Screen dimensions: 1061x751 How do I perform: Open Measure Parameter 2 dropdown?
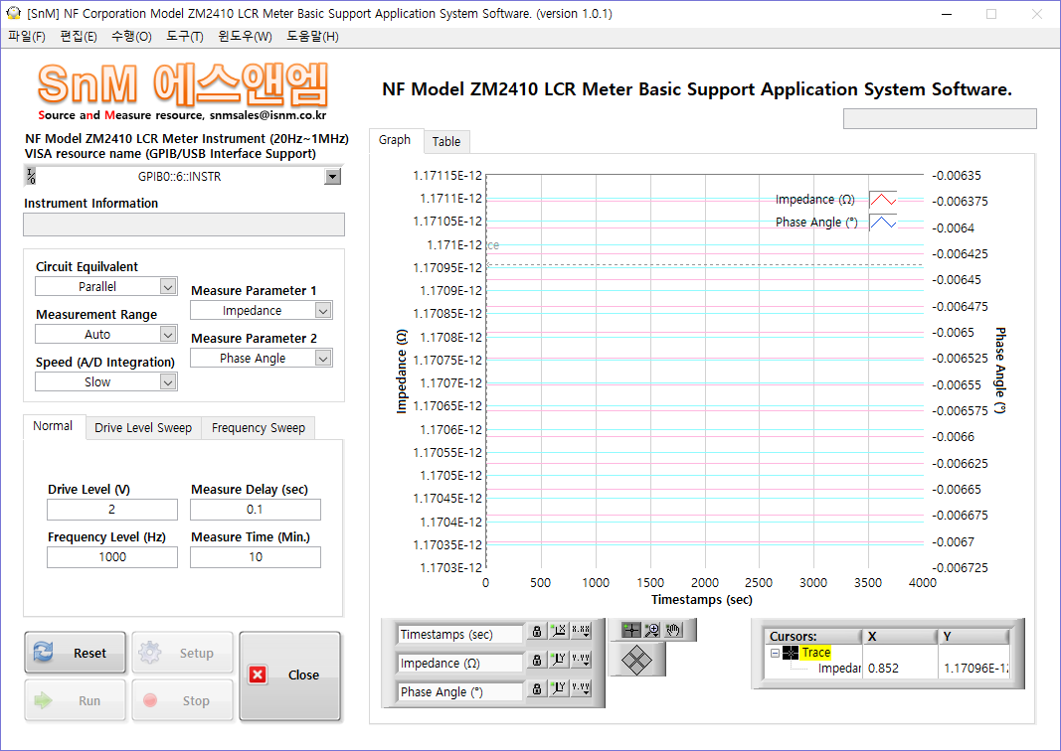click(323, 358)
